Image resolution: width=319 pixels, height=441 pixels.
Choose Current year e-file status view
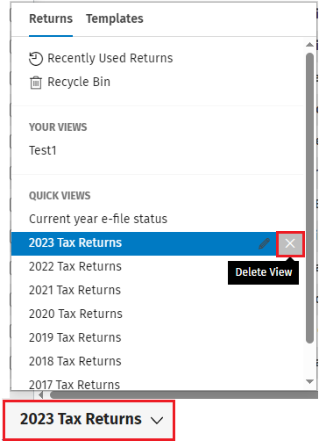[x=98, y=219]
